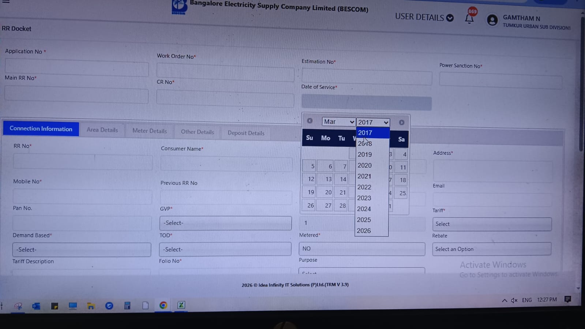Image resolution: width=585 pixels, height=329 pixels.
Task: Open Calculator from the taskbar
Action: [127, 306]
